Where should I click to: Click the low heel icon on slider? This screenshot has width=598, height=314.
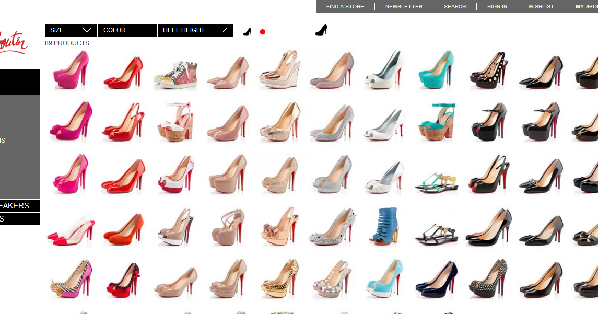(248, 32)
